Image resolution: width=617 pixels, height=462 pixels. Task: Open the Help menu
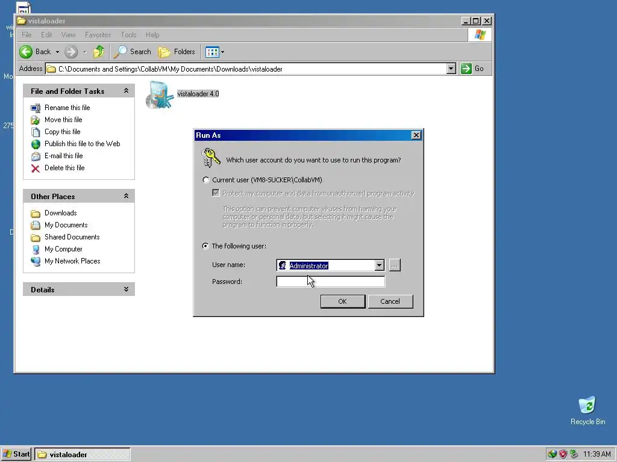(x=152, y=34)
